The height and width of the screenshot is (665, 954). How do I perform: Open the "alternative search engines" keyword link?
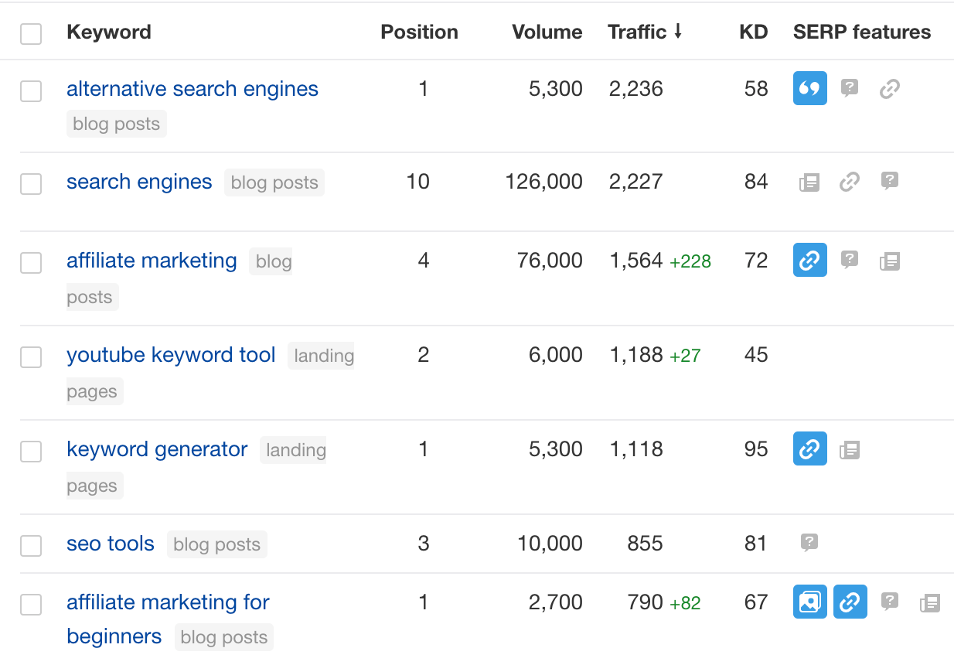pos(193,88)
